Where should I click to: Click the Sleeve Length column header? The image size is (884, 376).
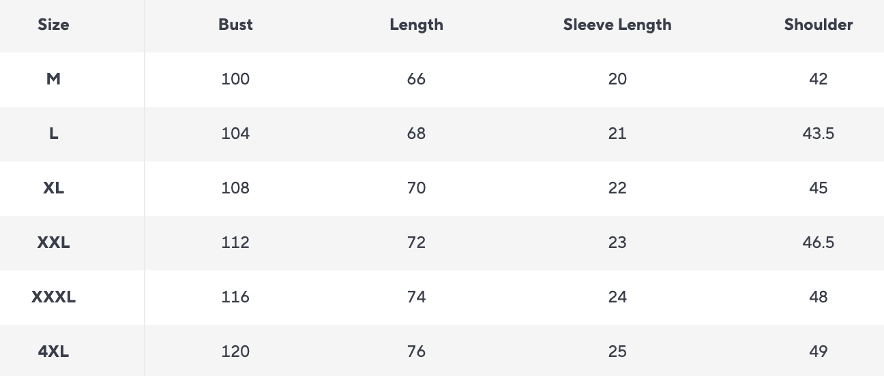tap(617, 25)
